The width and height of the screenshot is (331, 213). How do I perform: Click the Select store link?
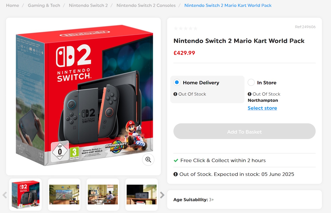[x=262, y=108]
